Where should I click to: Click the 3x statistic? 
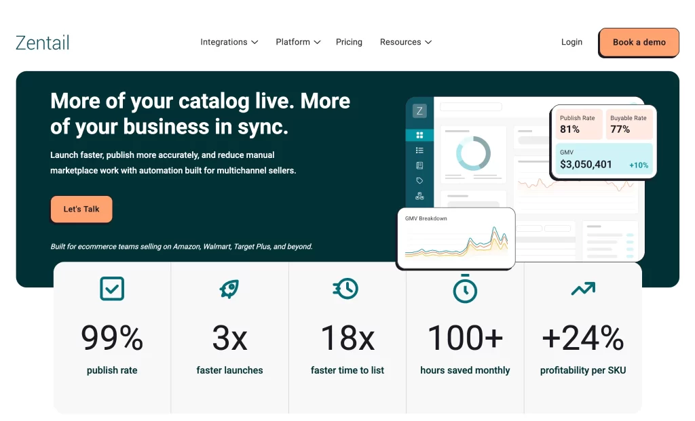pos(229,338)
